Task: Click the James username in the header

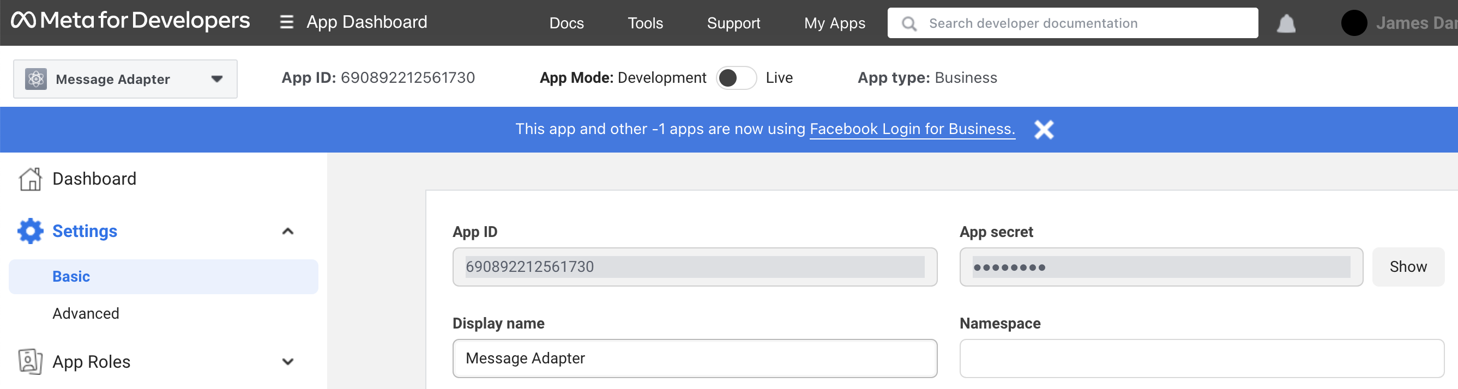Action: tap(1417, 23)
